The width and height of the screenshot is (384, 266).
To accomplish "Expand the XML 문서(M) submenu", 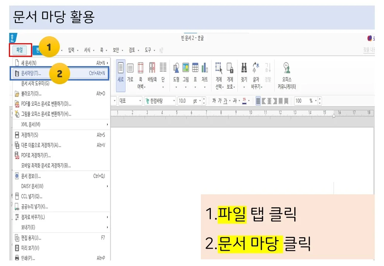I will (x=61, y=125).
